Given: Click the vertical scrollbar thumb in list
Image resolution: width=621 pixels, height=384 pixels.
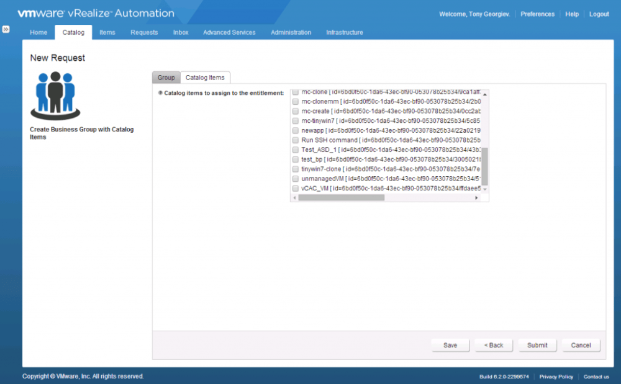Looking at the screenshot, I should (x=485, y=166).
